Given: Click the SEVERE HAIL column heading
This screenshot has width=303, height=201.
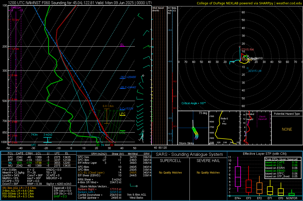Looking at the screenshot, I should pyautogui.click(x=208, y=161).
